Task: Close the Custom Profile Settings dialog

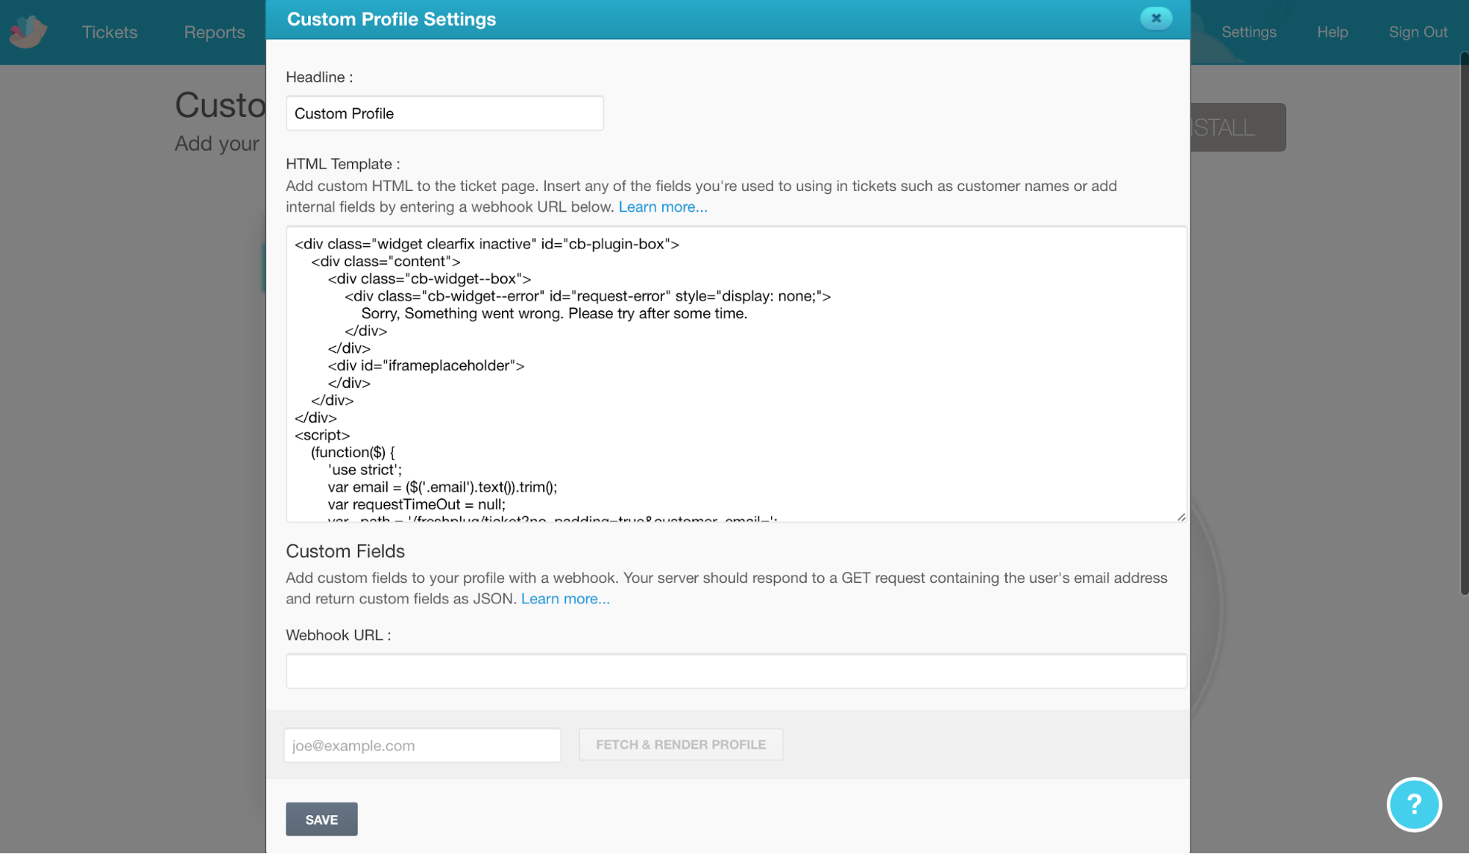Action: [1156, 18]
